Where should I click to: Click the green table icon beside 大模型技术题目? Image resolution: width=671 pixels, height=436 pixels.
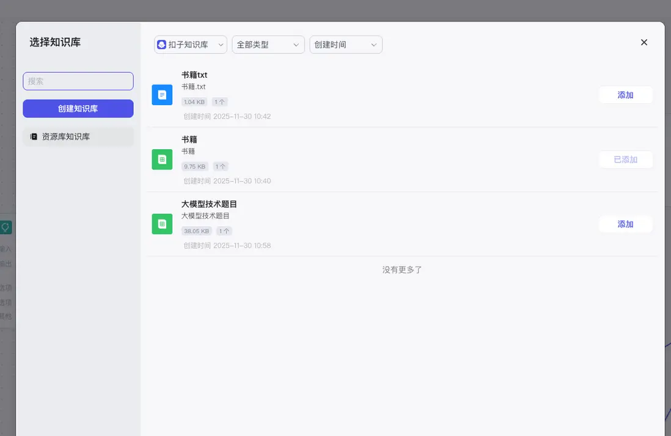(x=161, y=224)
